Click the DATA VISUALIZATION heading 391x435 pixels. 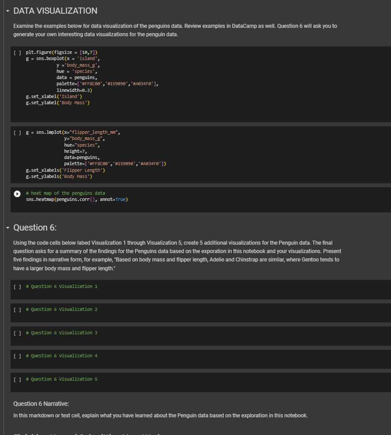(x=55, y=11)
